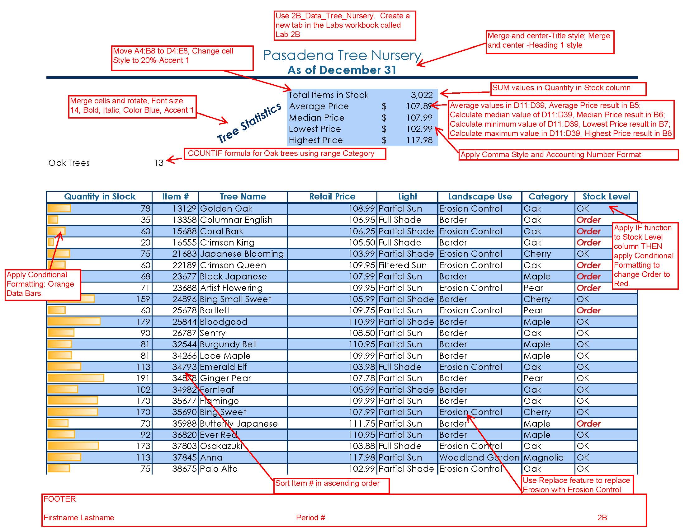Click OK status in Golden Oak row

(x=606, y=208)
